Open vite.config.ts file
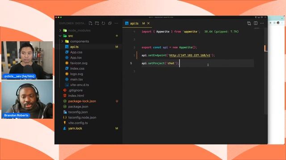This screenshot has width=286, height=160. pyautogui.click(x=78, y=123)
